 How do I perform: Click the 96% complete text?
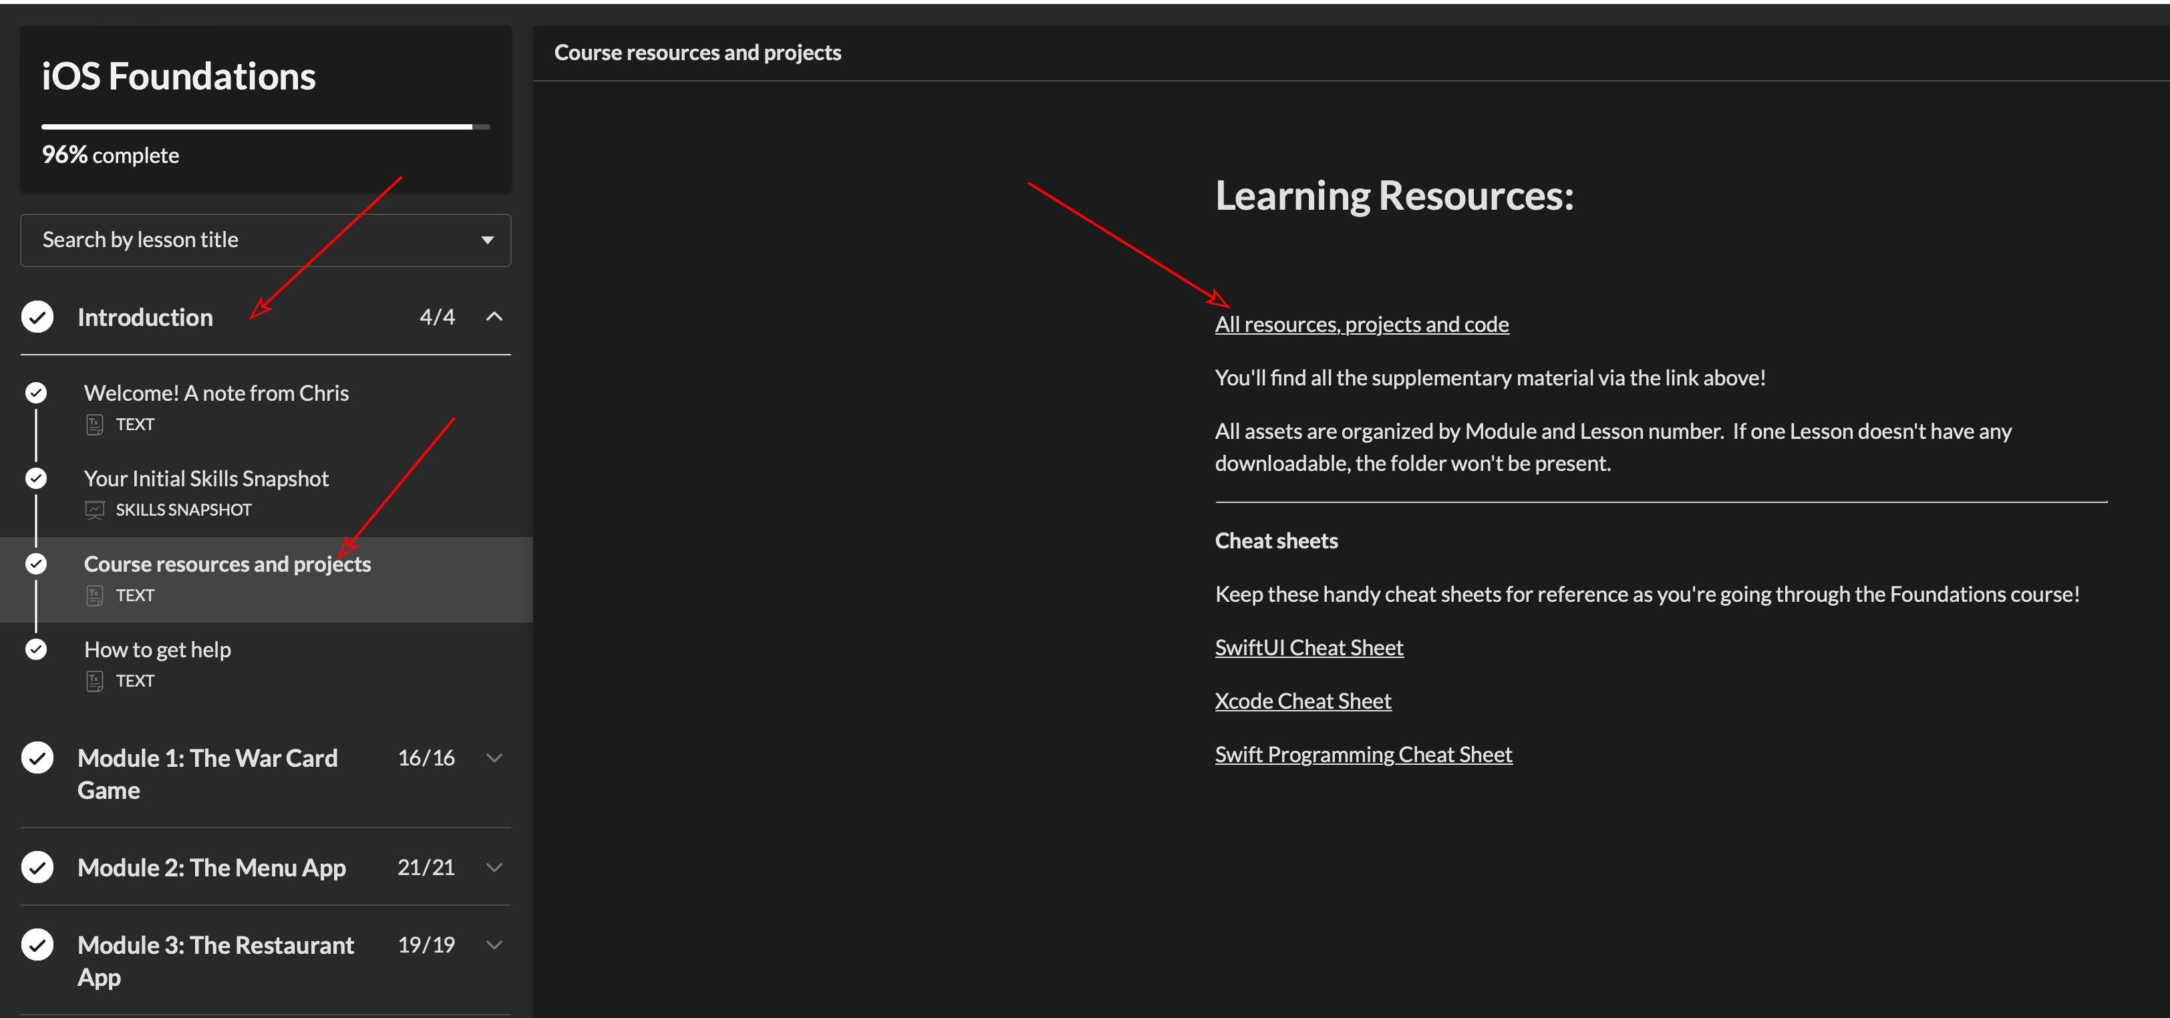(x=110, y=155)
